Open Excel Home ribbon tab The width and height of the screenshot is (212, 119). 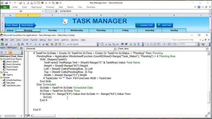(15, 7)
